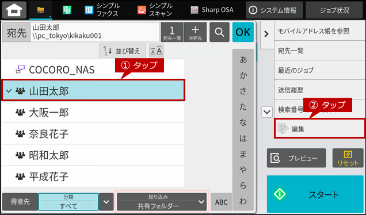Toggle the 得意先 frequent-use filter
Screen dimensions: 366x215
coord(20,202)
